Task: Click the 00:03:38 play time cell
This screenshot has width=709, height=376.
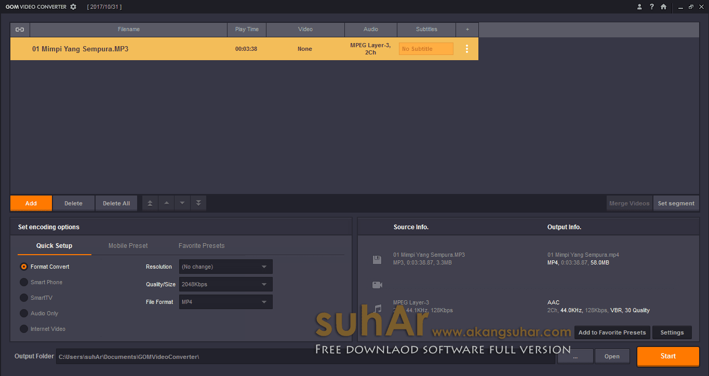Action: coord(246,49)
